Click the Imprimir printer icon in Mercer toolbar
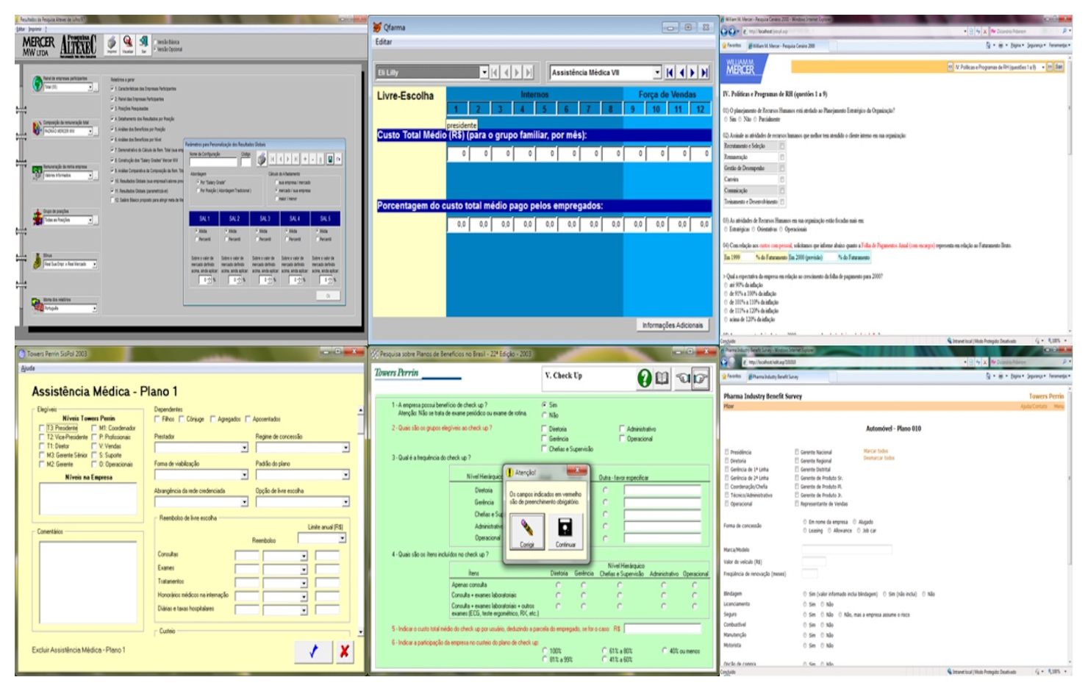 click(x=112, y=43)
